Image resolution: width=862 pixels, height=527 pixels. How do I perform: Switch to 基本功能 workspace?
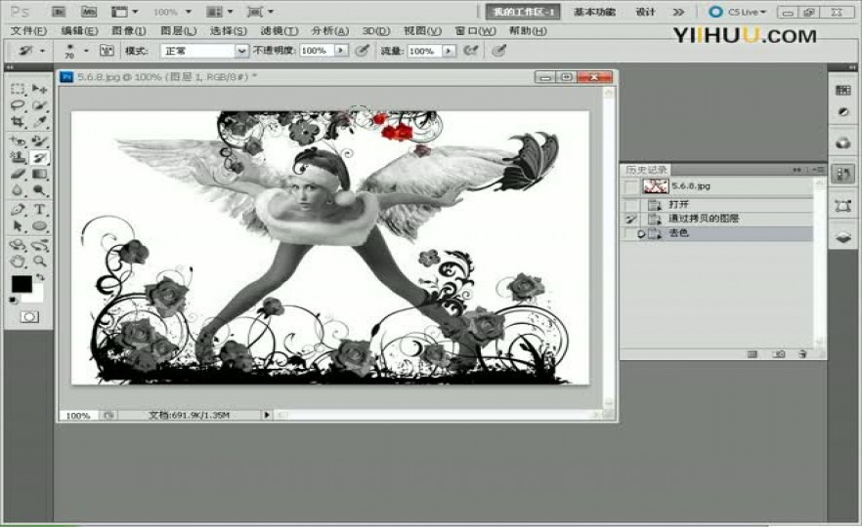pos(595,12)
